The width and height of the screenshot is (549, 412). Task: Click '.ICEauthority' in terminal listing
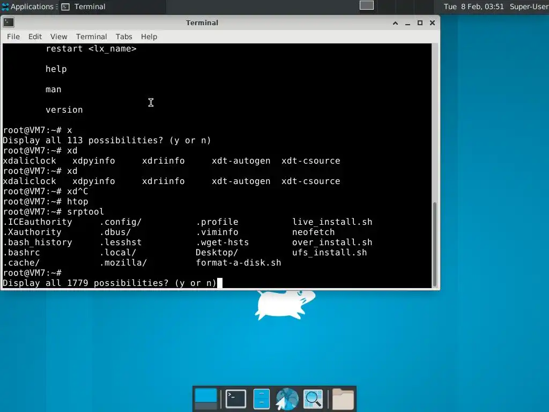[38, 222]
